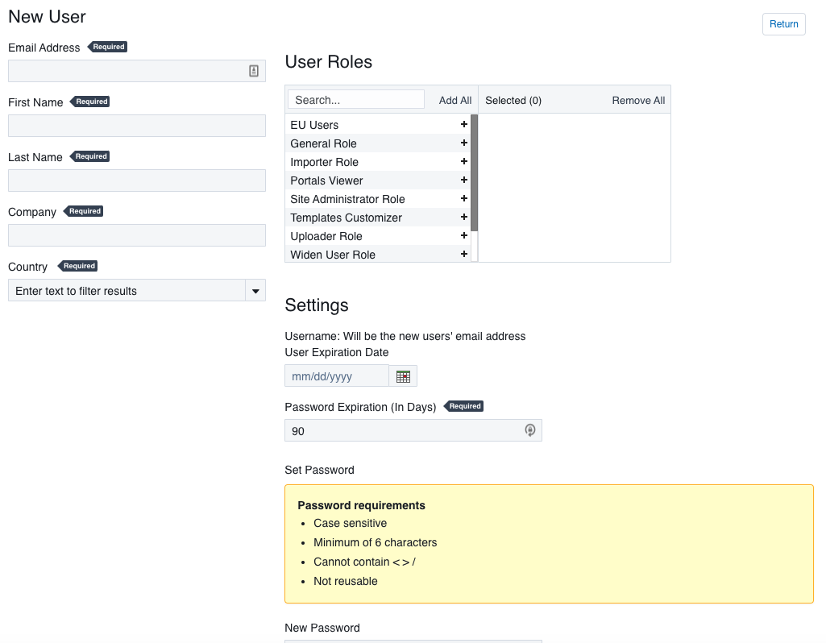Add General Role using the plus icon

pos(463,143)
